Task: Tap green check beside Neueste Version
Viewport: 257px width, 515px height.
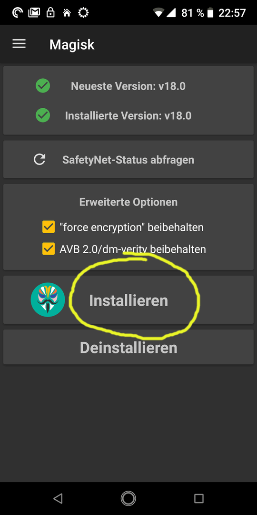Action: [43, 86]
